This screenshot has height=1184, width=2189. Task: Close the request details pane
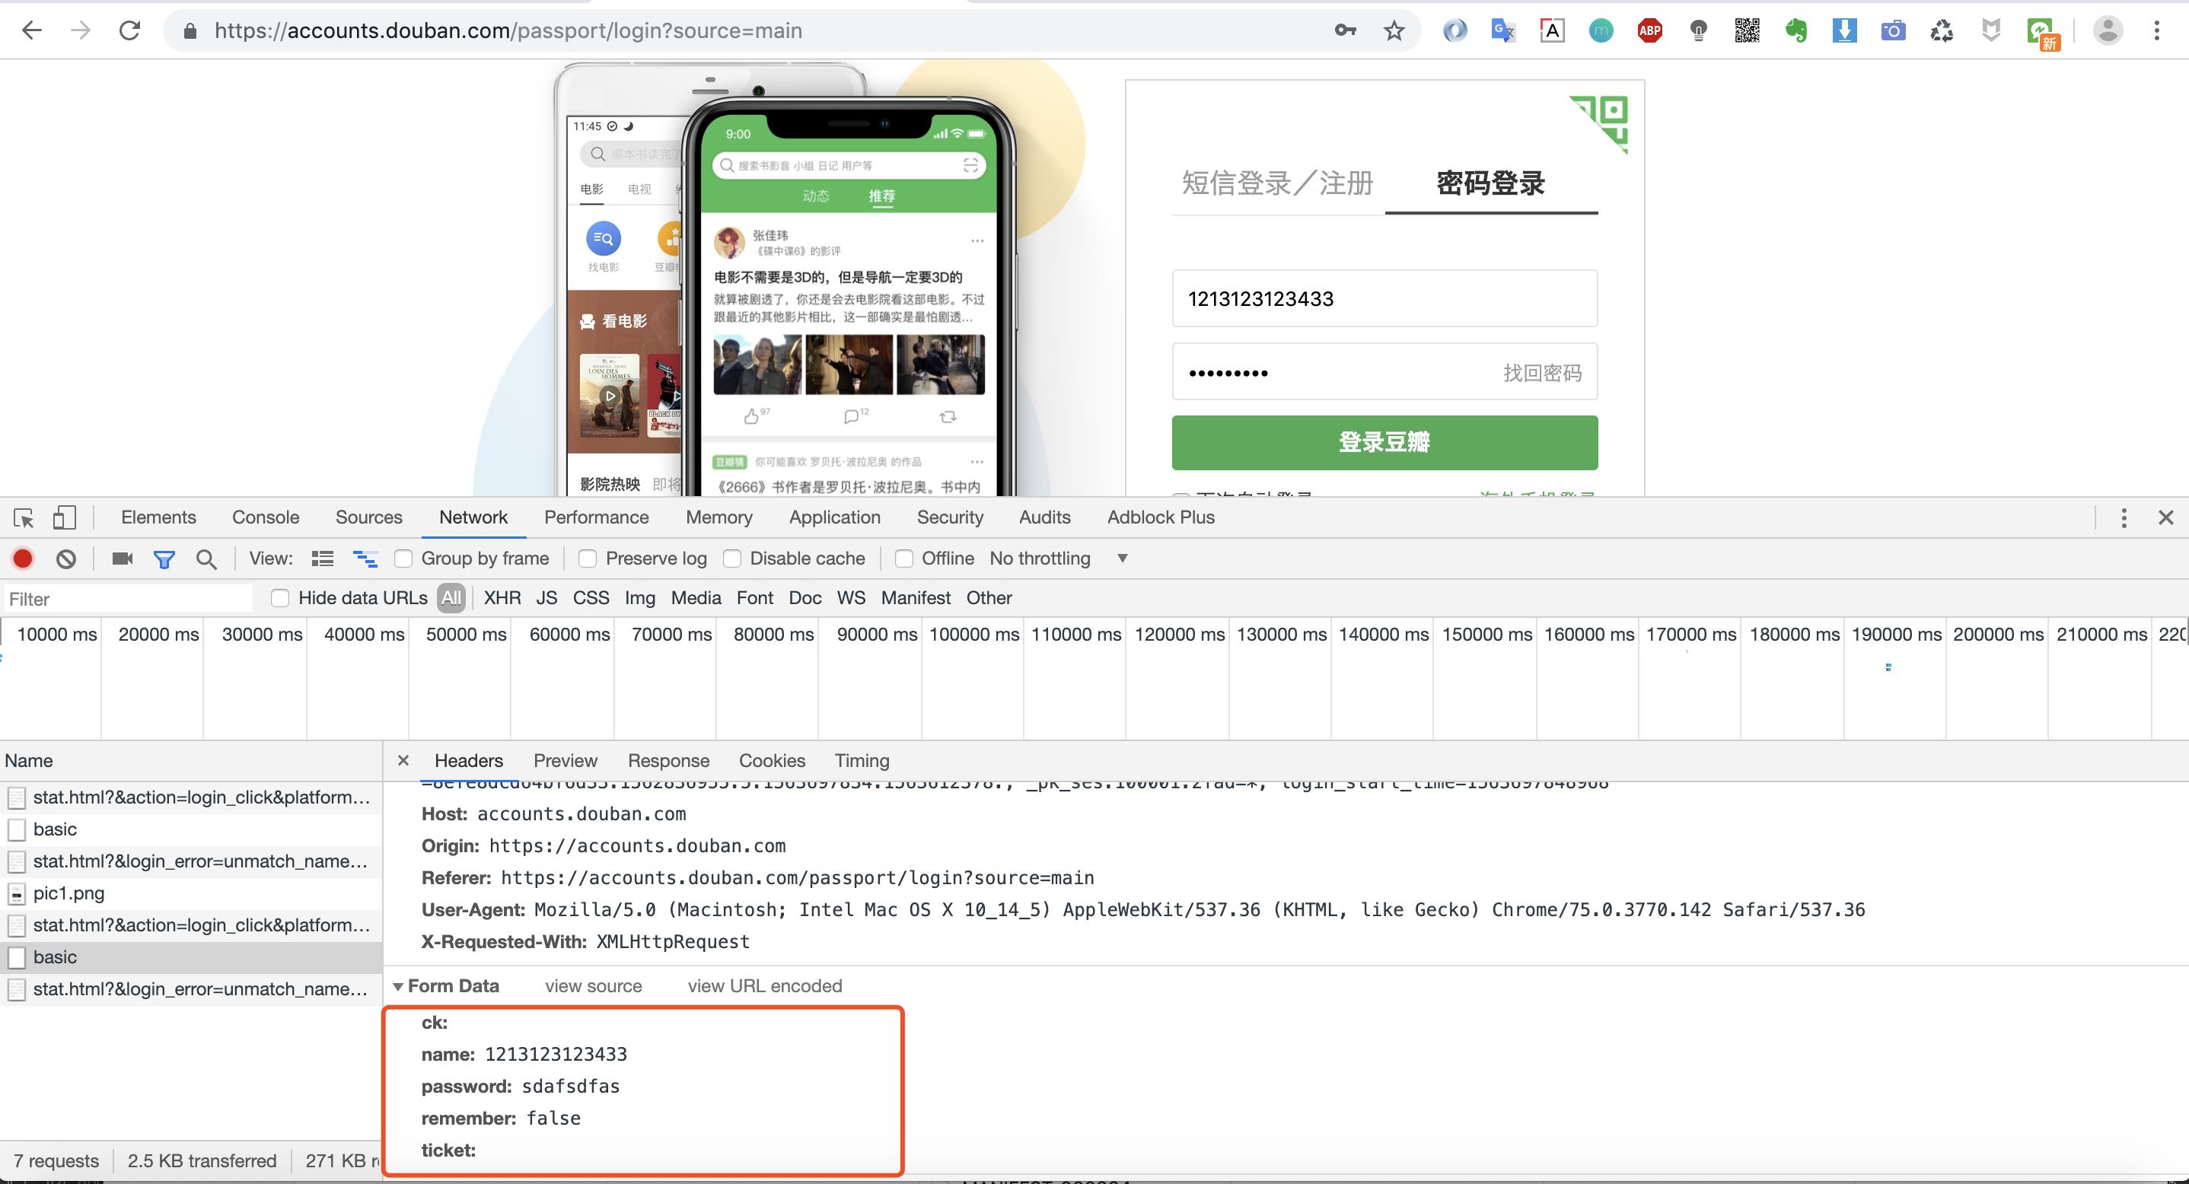[403, 760]
